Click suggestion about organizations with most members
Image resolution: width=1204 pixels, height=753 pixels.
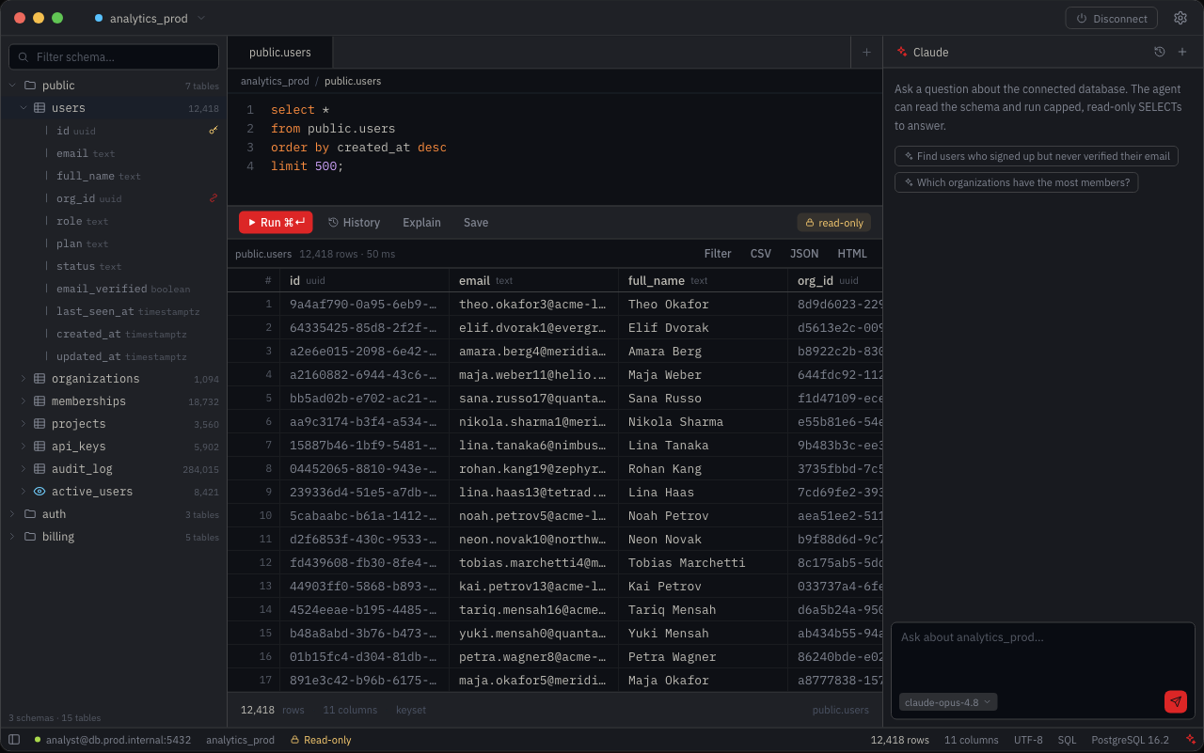[1016, 182]
